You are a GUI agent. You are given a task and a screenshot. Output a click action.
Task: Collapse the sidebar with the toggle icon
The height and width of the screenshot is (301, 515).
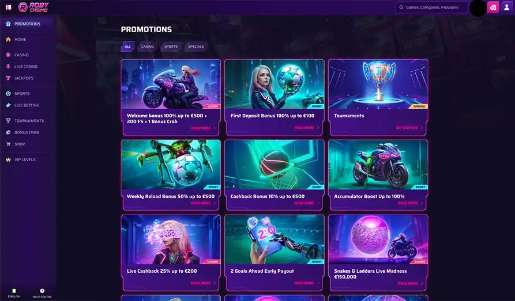click(9, 7)
